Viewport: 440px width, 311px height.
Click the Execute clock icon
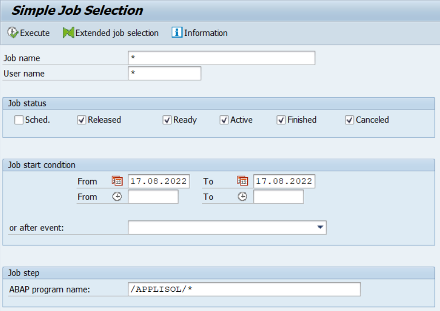click(13, 32)
